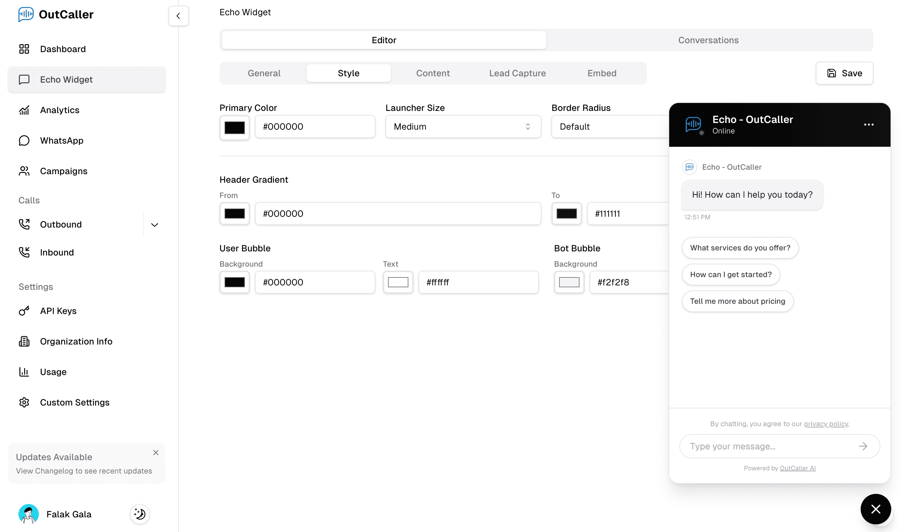Click the Custom Settings gear icon
The height and width of the screenshot is (532, 902).
[24, 402]
